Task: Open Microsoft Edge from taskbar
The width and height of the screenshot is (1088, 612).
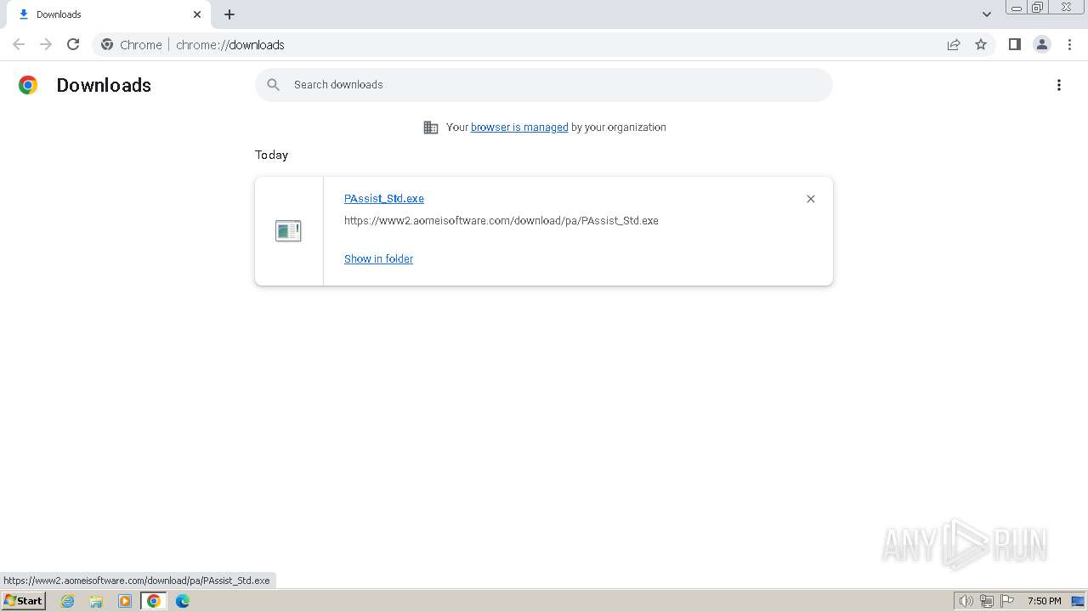Action: pyautogui.click(x=183, y=601)
